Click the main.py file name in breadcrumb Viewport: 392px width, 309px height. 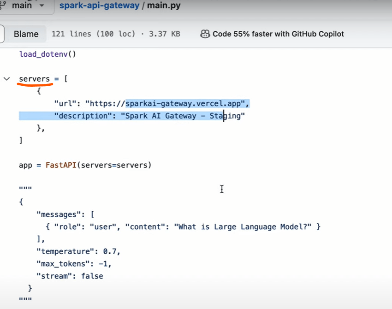pyautogui.click(x=164, y=6)
